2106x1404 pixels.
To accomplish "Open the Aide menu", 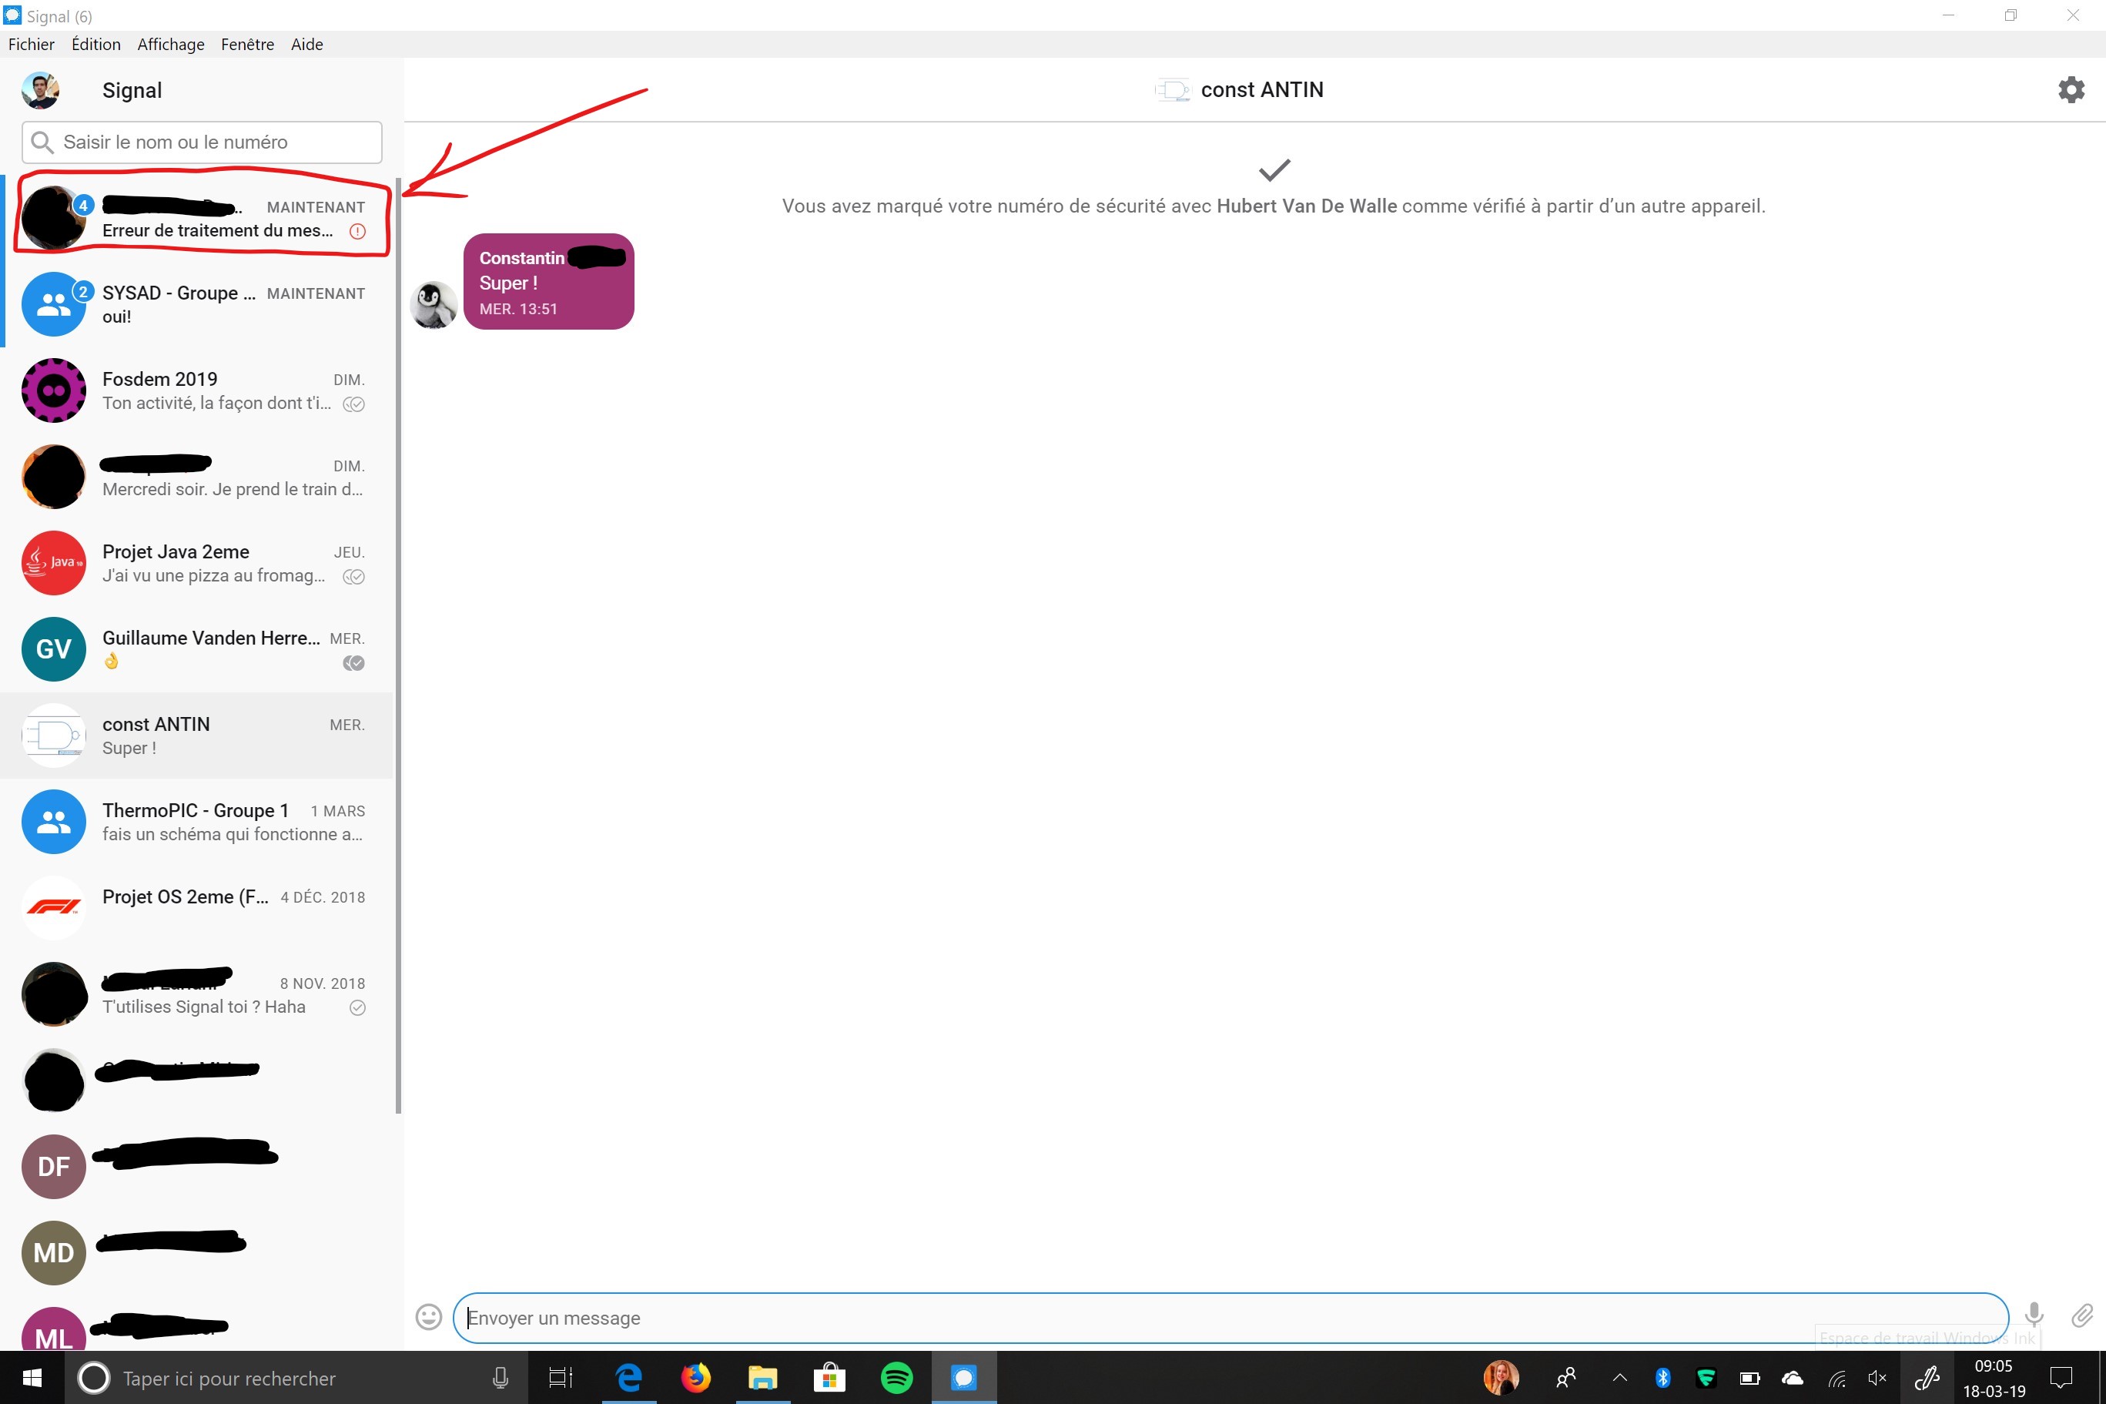I will point(306,45).
